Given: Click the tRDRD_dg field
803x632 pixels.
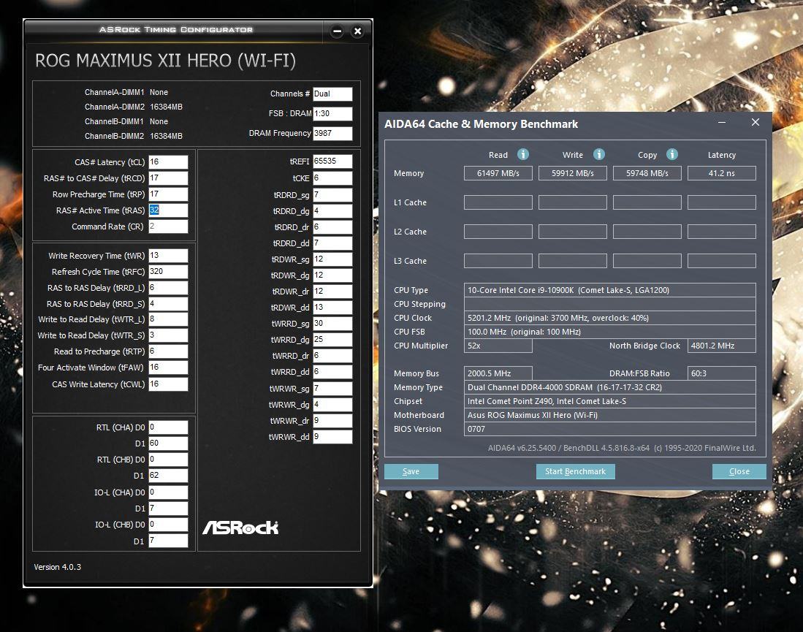Looking at the screenshot, I should (332, 211).
